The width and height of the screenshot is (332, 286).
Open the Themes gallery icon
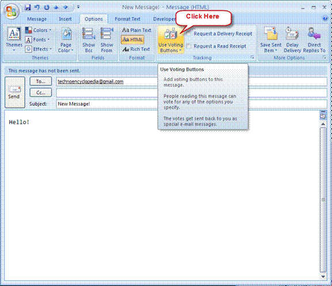click(14, 33)
